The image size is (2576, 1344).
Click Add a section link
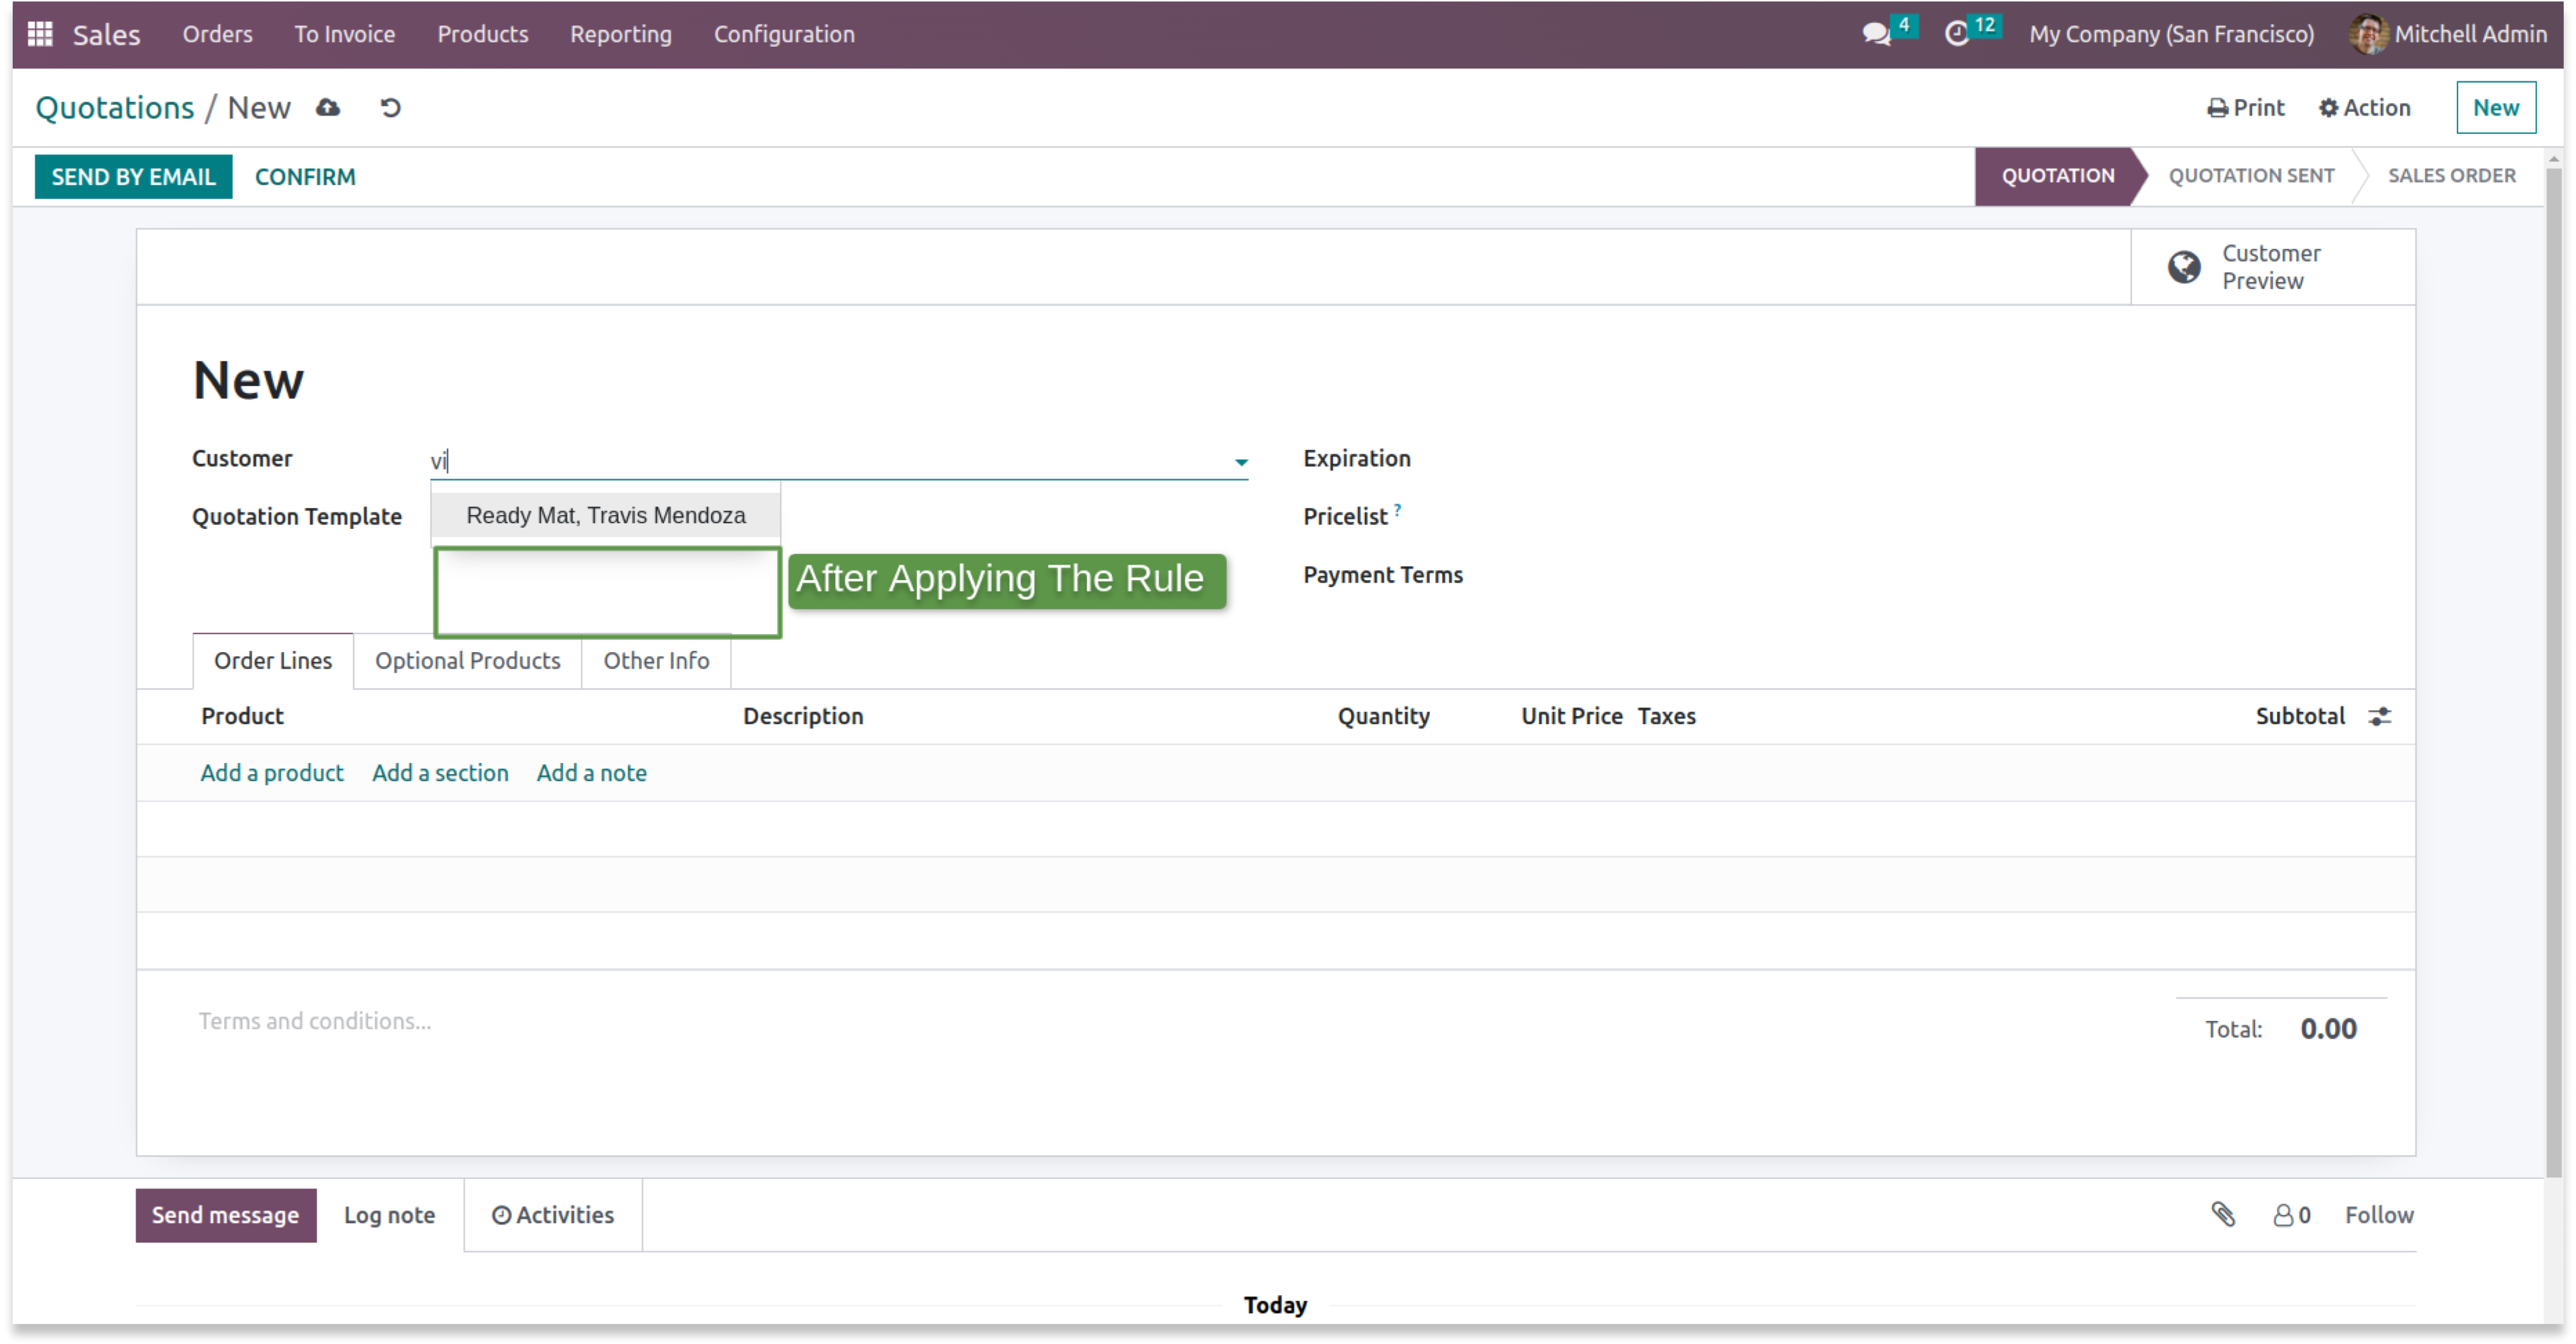point(440,772)
